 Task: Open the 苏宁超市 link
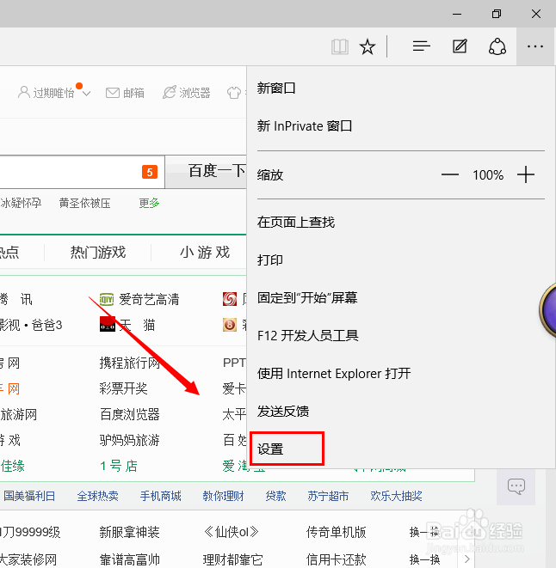click(x=328, y=496)
